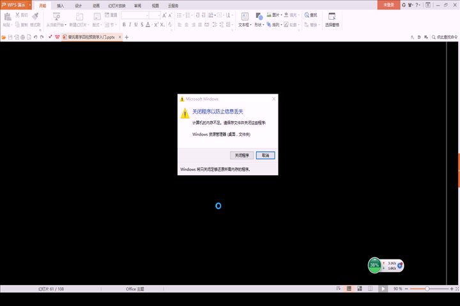Open the slide layout 版式 dropdown

click(97, 25)
